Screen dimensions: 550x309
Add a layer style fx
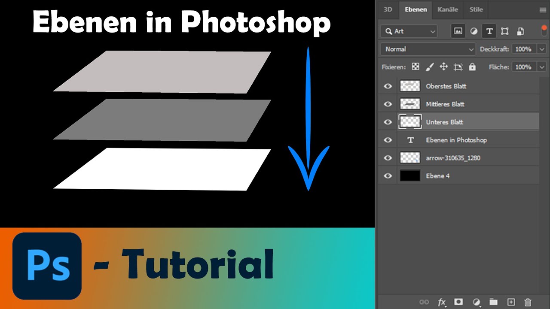pyautogui.click(x=442, y=303)
